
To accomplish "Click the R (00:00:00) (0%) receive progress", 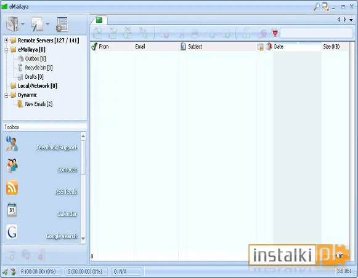I will (x=39, y=272).
